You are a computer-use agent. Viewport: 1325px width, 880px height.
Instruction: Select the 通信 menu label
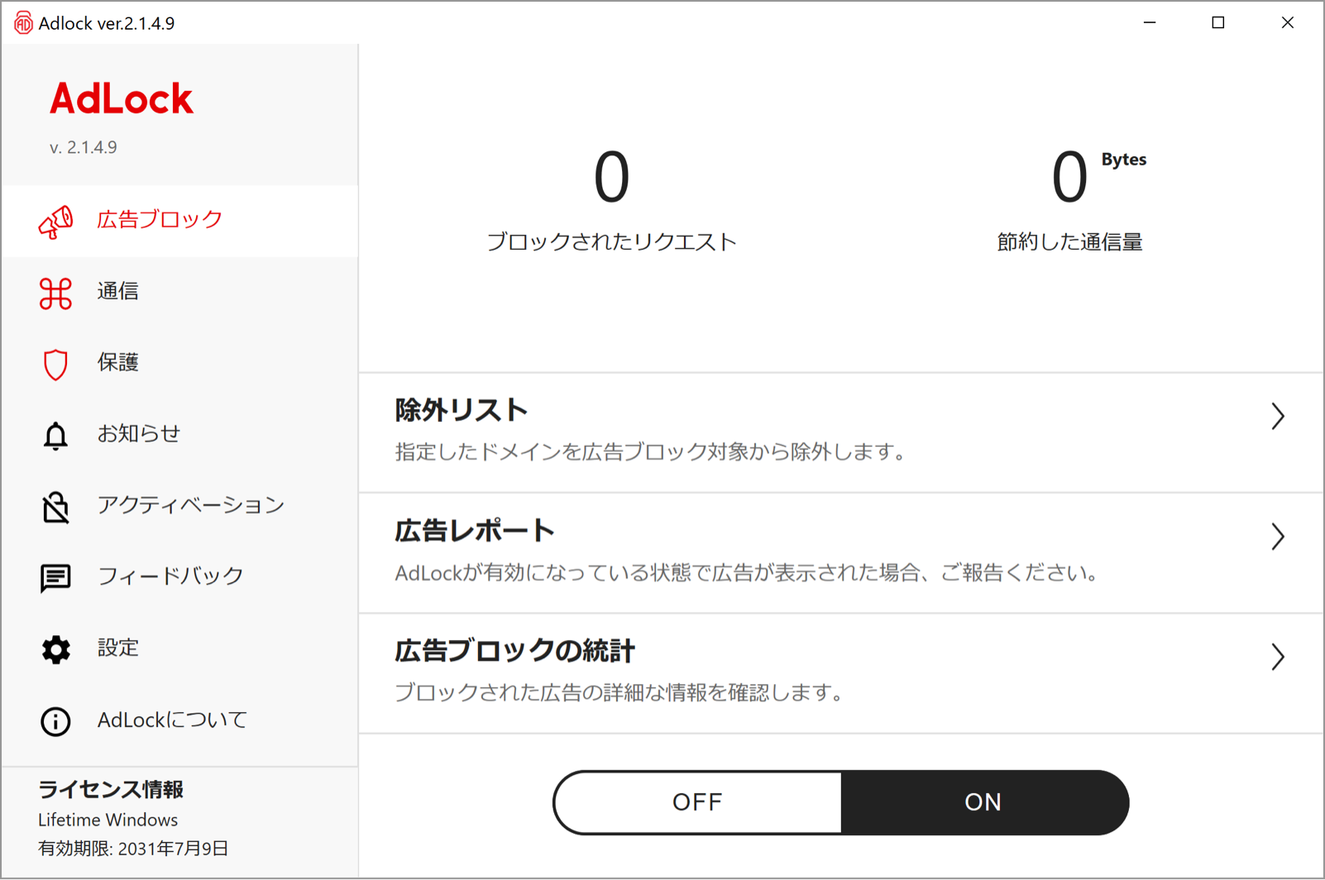pyautogui.click(x=117, y=291)
